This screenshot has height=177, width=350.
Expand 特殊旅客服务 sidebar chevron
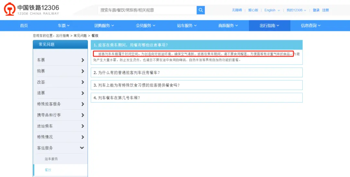click(x=83, y=104)
